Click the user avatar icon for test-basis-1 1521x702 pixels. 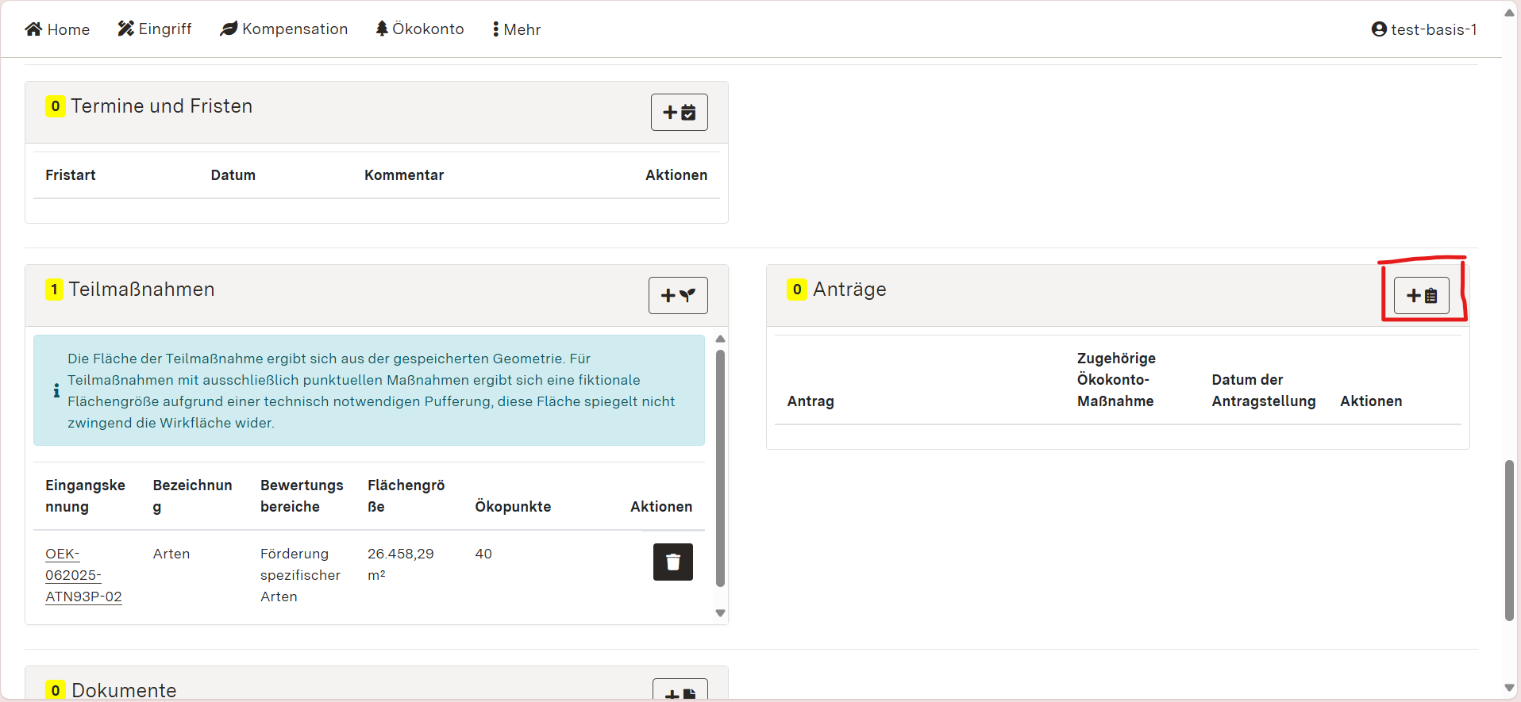point(1379,29)
